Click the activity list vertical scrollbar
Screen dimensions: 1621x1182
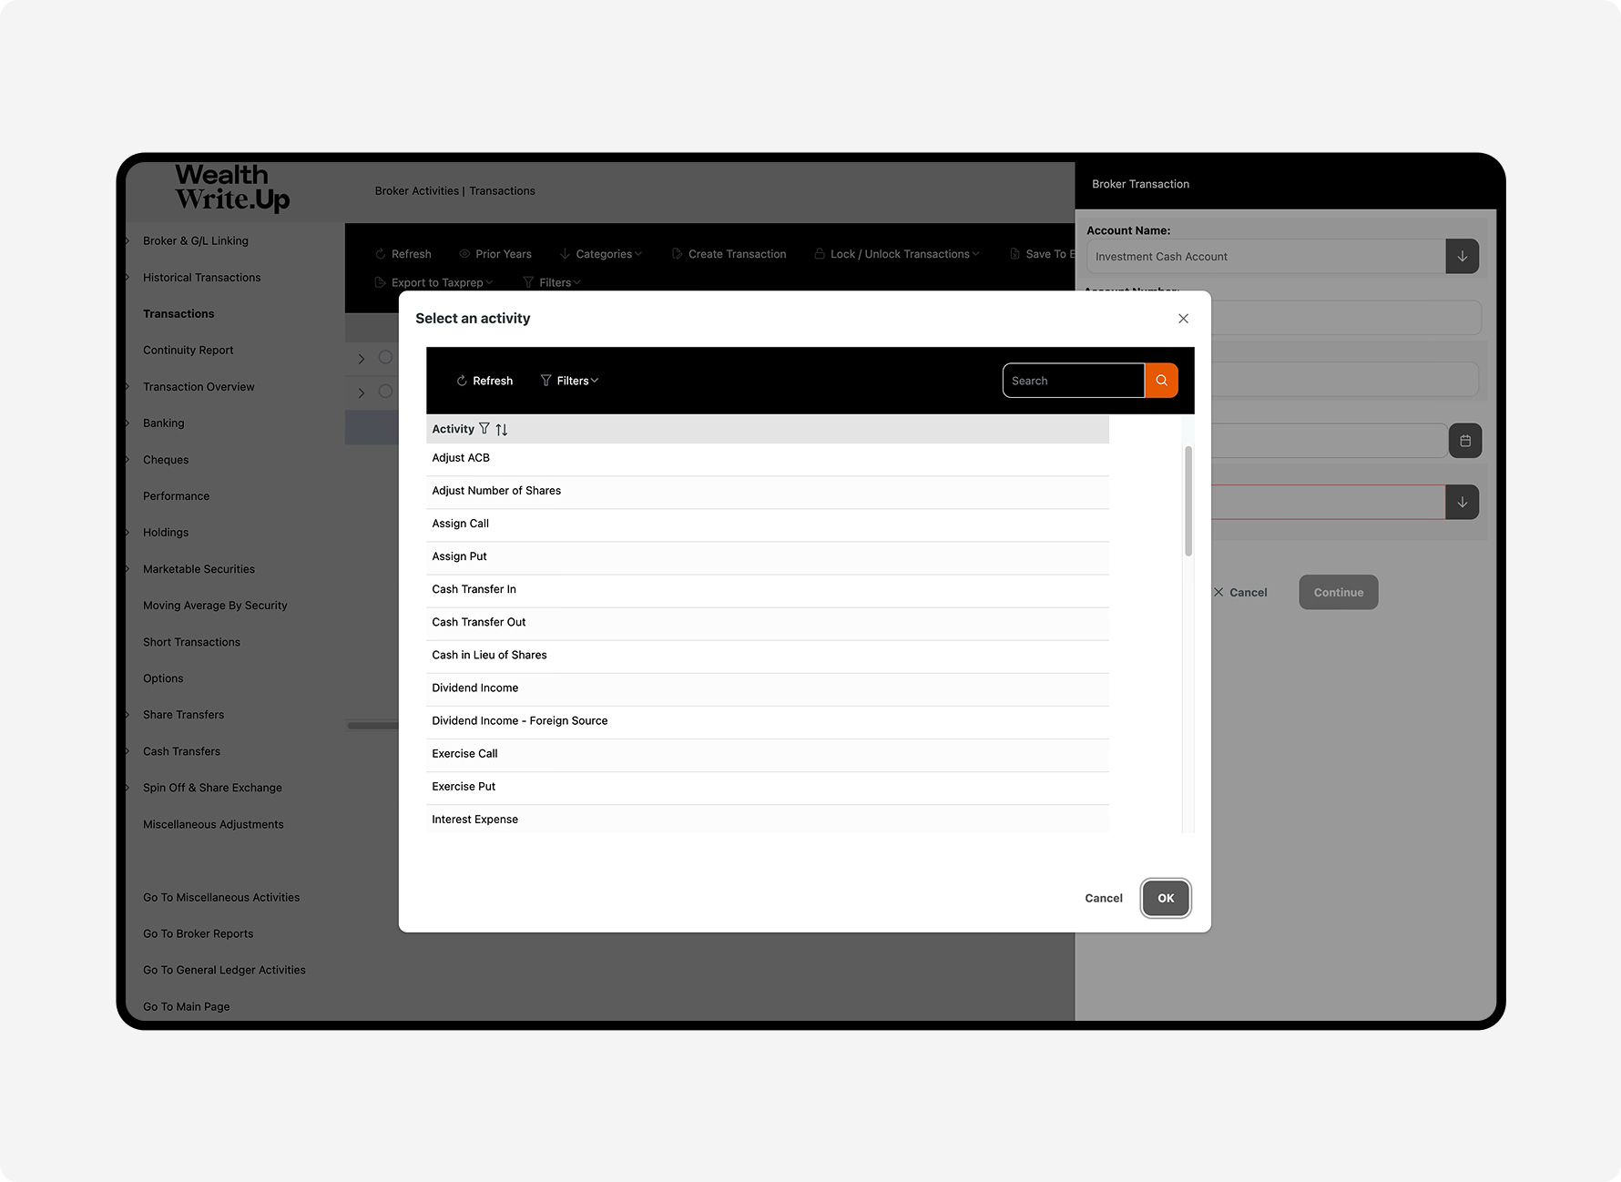point(1188,501)
